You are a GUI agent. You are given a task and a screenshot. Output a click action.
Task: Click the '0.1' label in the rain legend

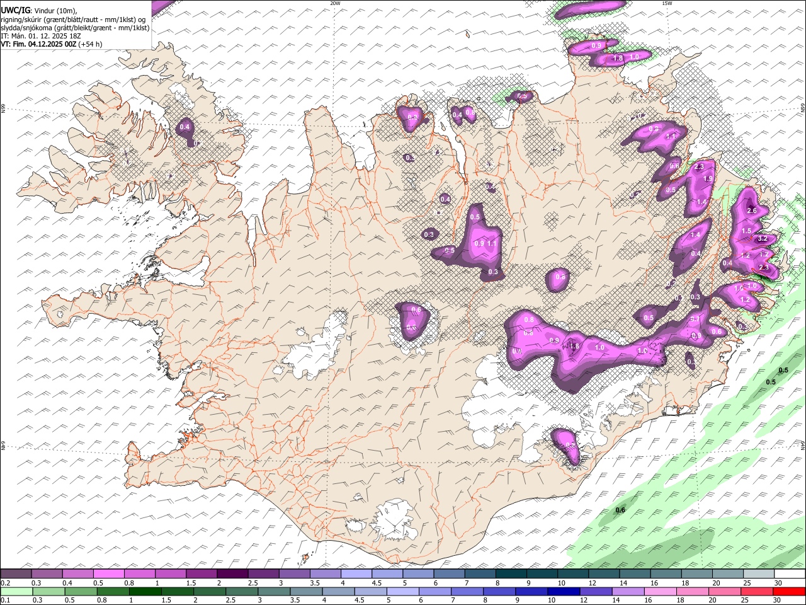tap(6, 600)
